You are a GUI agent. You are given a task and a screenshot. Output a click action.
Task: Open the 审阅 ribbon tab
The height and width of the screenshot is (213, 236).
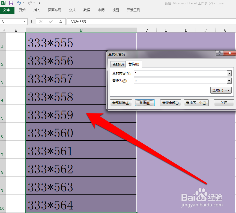pos(101,10)
